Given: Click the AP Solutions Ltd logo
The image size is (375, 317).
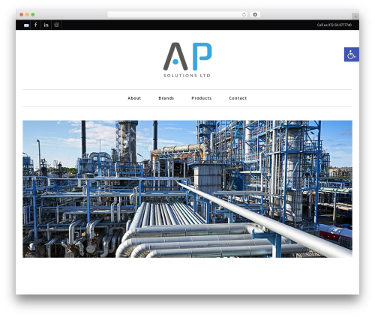Looking at the screenshot, I should coord(187,60).
